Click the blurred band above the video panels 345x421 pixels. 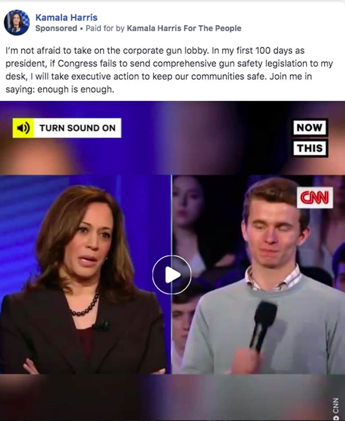pyautogui.click(x=172, y=138)
